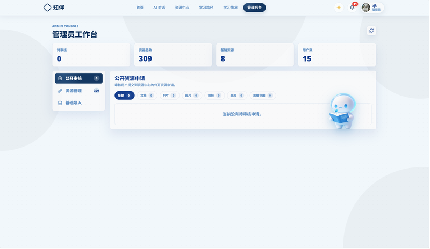Select the 全部 filter chip
The height and width of the screenshot is (249, 430).
click(x=125, y=96)
